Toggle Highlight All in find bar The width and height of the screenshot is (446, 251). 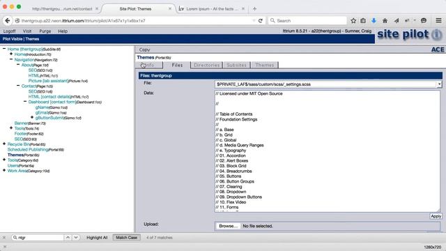pyautogui.click(x=97, y=237)
